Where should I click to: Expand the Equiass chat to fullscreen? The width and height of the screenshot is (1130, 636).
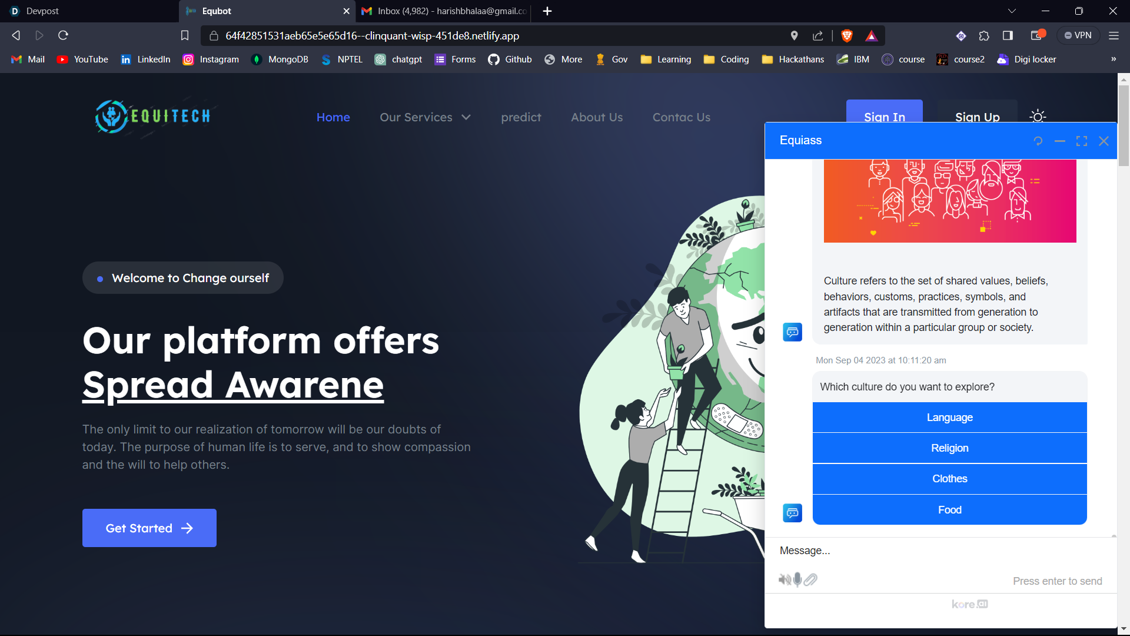pyautogui.click(x=1082, y=141)
